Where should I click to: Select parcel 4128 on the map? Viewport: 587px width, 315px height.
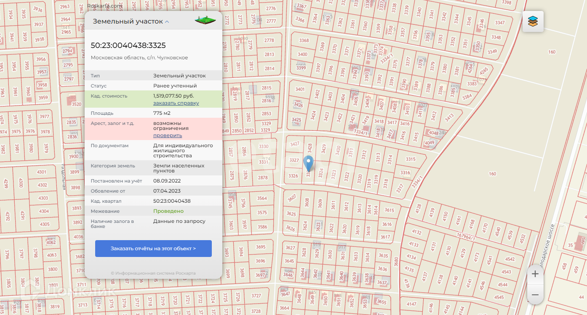pos(418,208)
